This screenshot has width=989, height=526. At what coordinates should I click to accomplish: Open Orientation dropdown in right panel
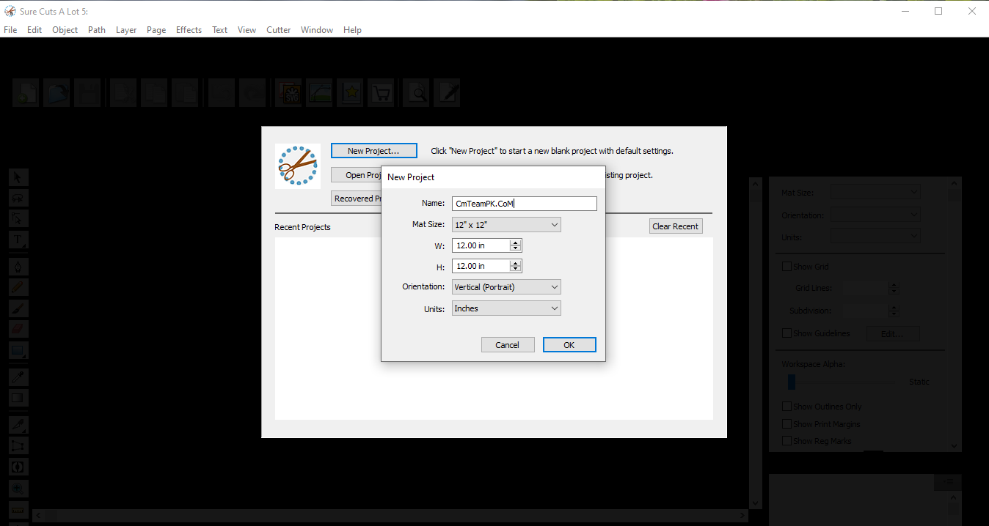(875, 215)
